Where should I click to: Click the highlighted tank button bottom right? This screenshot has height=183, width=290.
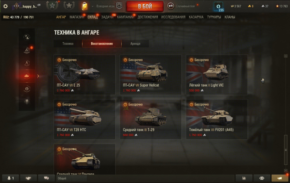(x=280, y=178)
